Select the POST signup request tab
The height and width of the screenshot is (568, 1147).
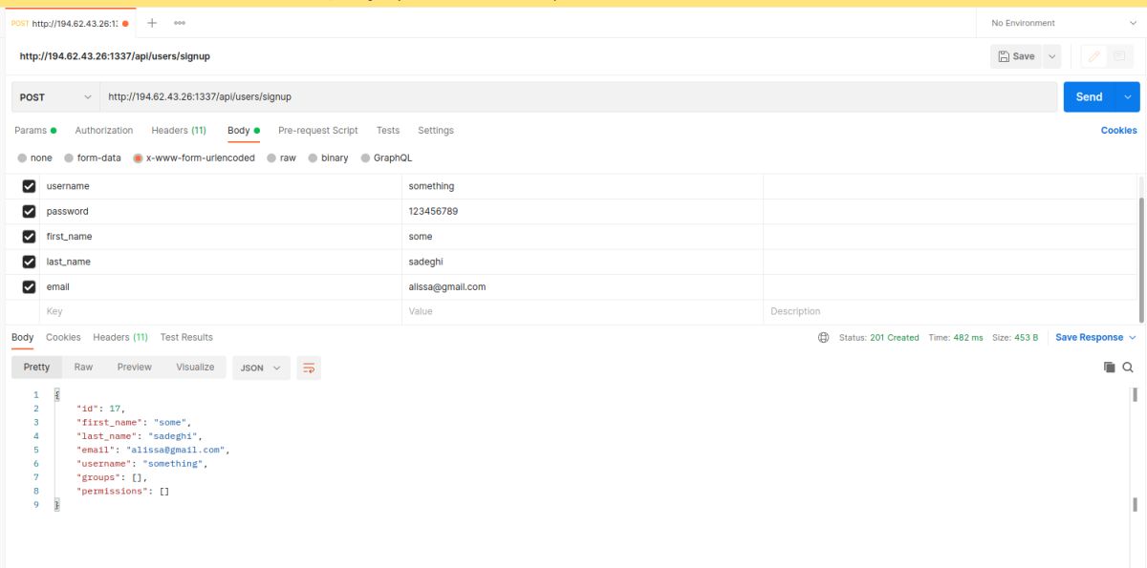[70, 23]
